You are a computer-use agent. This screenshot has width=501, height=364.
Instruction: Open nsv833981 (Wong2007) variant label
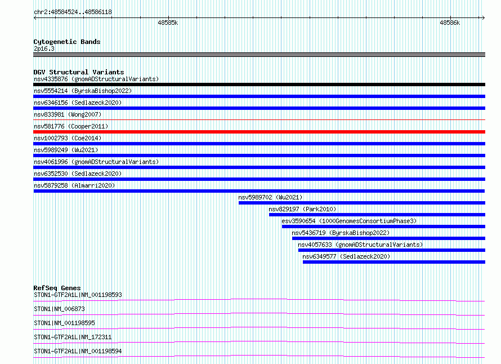tap(68, 114)
